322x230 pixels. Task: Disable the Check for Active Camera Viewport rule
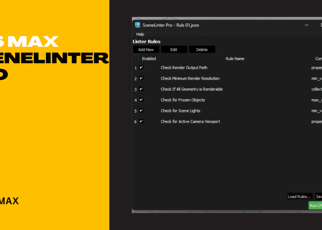pyautogui.click(x=141, y=121)
